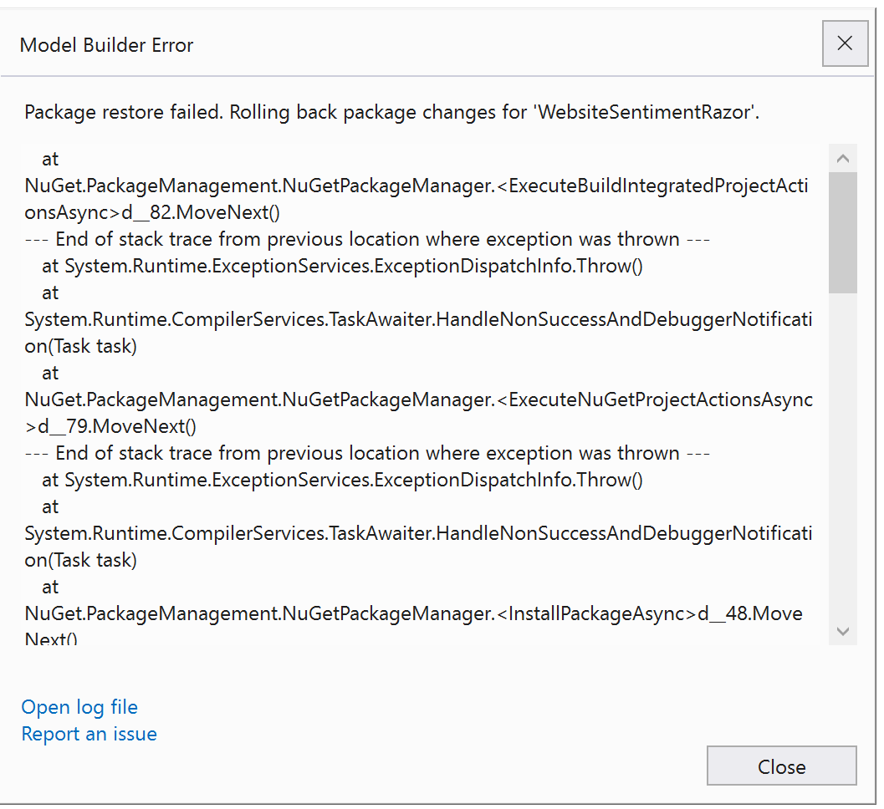884x809 pixels.
Task: Click the 'Model Builder Error' title text
Action: [106, 44]
